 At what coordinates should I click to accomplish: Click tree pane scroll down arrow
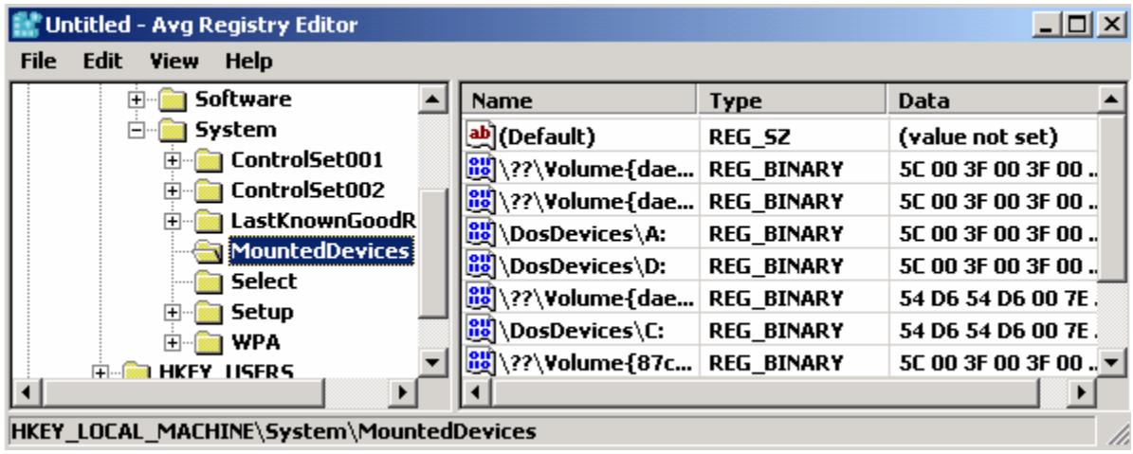point(433,361)
